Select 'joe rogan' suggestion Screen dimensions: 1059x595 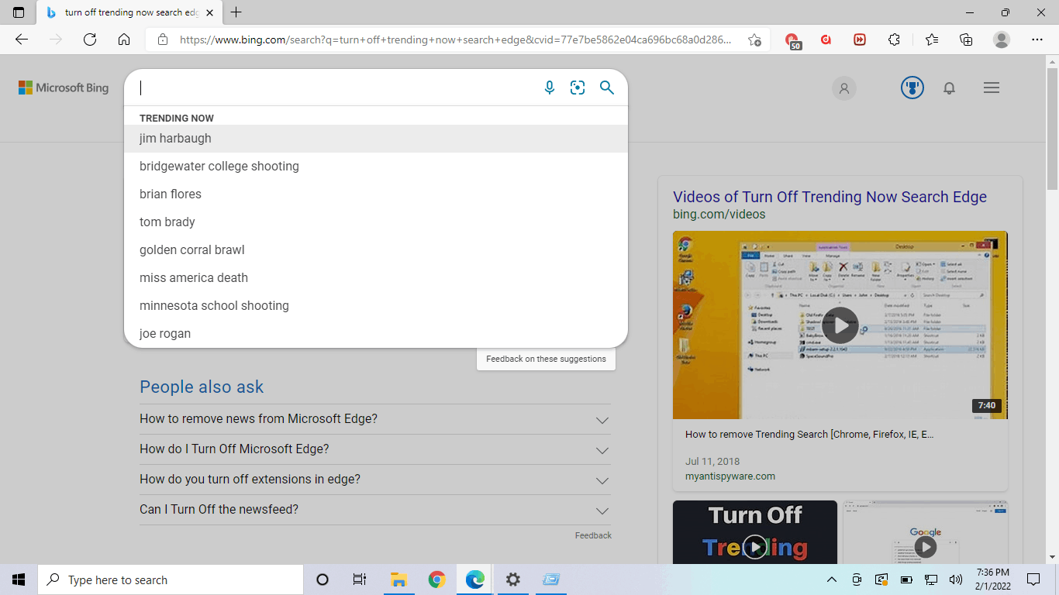(x=376, y=334)
